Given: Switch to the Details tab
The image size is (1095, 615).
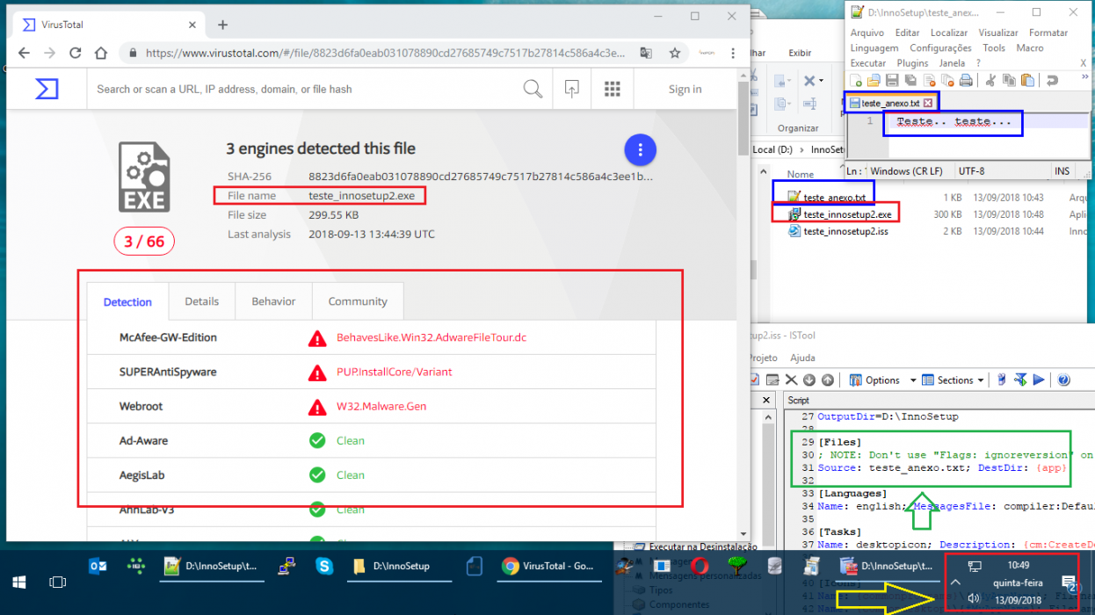Looking at the screenshot, I should [x=201, y=301].
